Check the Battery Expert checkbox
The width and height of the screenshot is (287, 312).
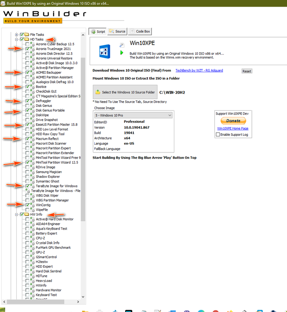pyautogui.click(x=27, y=233)
